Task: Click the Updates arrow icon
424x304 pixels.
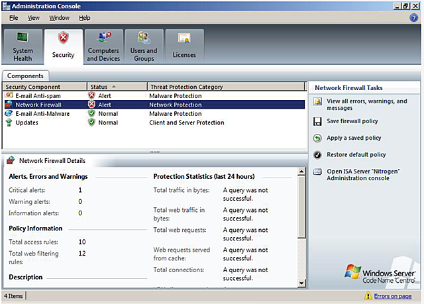Action: 9,123
